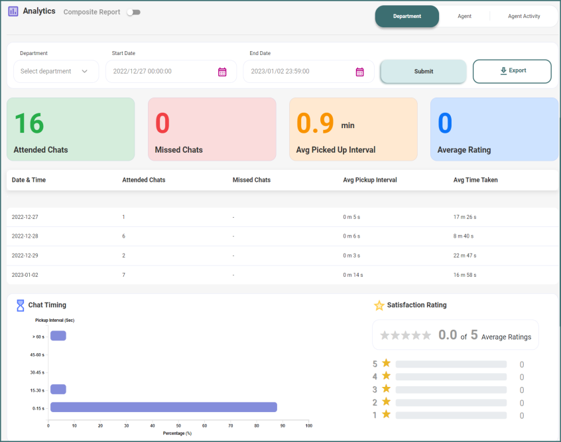Click the gold star beside 3 rating
The height and width of the screenshot is (442, 561).
386,389
